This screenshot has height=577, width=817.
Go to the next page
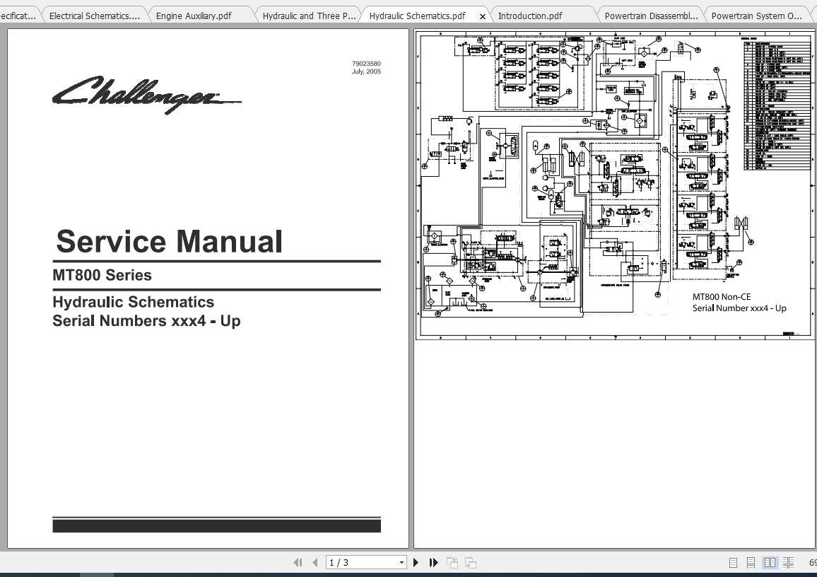coord(416,562)
